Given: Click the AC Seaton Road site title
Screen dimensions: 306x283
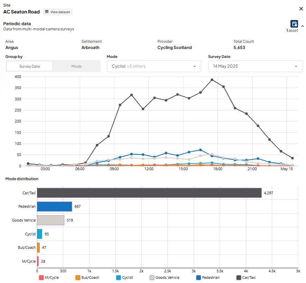Looking at the screenshot, I should click(x=21, y=12).
